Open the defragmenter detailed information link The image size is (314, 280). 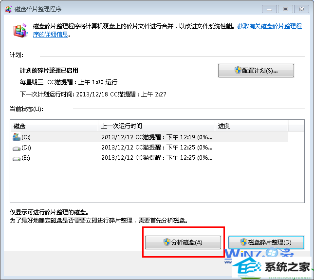[x=167, y=30]
